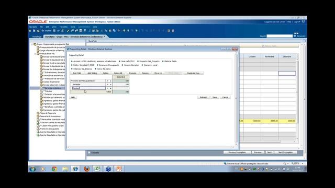Open PowerPoint from the Windows taskbar
Viewport: 335px width, 188px height.
click(x=119, y=169)
